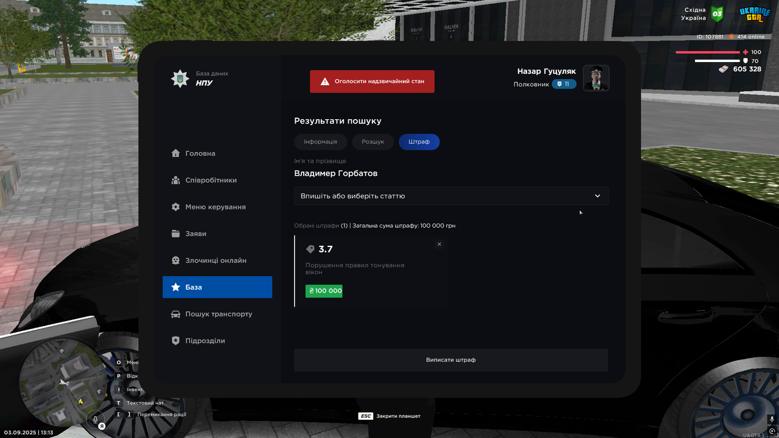
Task: Open Пошук транспорту section
Action: pos(217,314)
